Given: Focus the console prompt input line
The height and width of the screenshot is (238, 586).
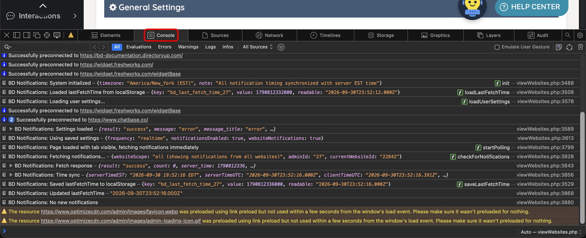Looking at the screenshot, I should tap(260, 232).
